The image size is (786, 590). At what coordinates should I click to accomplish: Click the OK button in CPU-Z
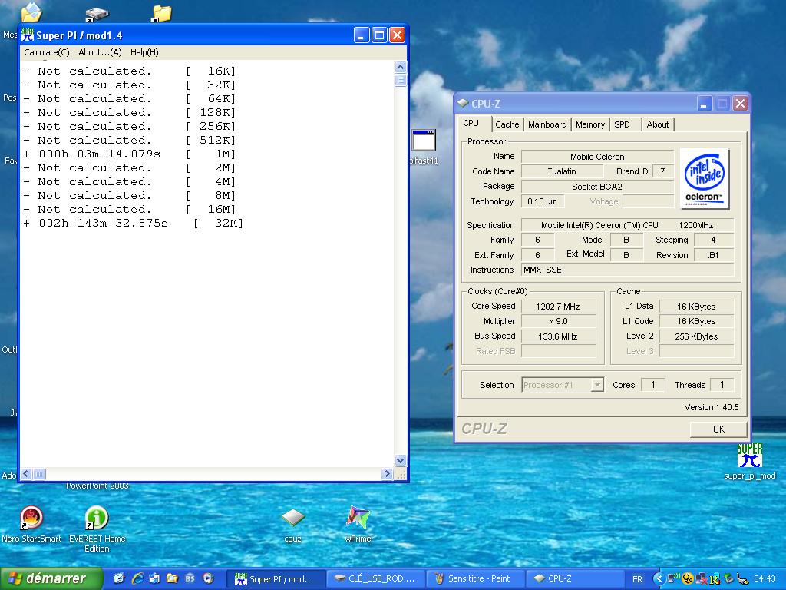pos(718,429)
